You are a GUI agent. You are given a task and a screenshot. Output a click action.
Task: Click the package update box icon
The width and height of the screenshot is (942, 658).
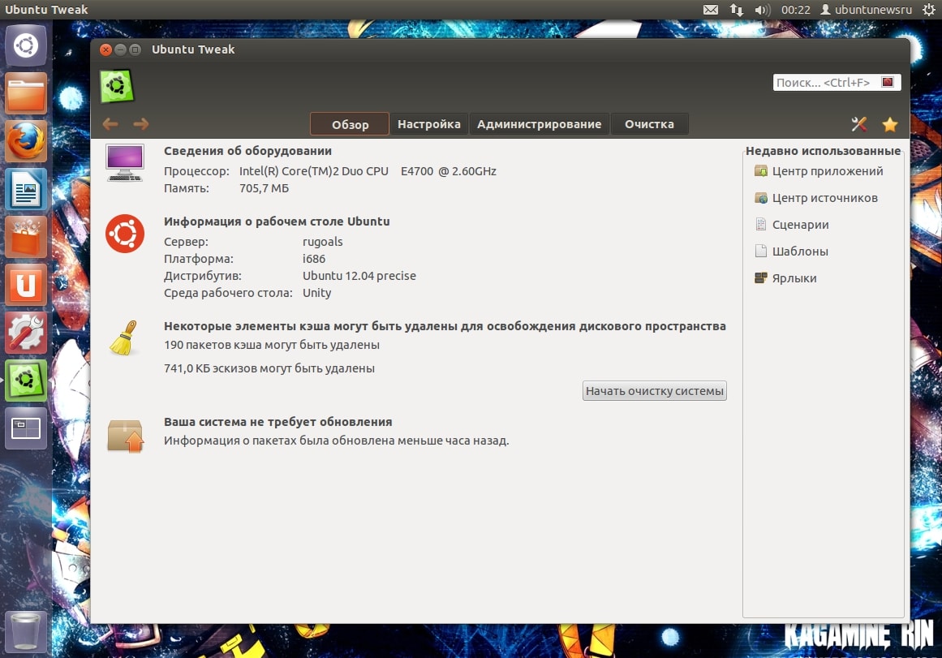pos(126,436)
